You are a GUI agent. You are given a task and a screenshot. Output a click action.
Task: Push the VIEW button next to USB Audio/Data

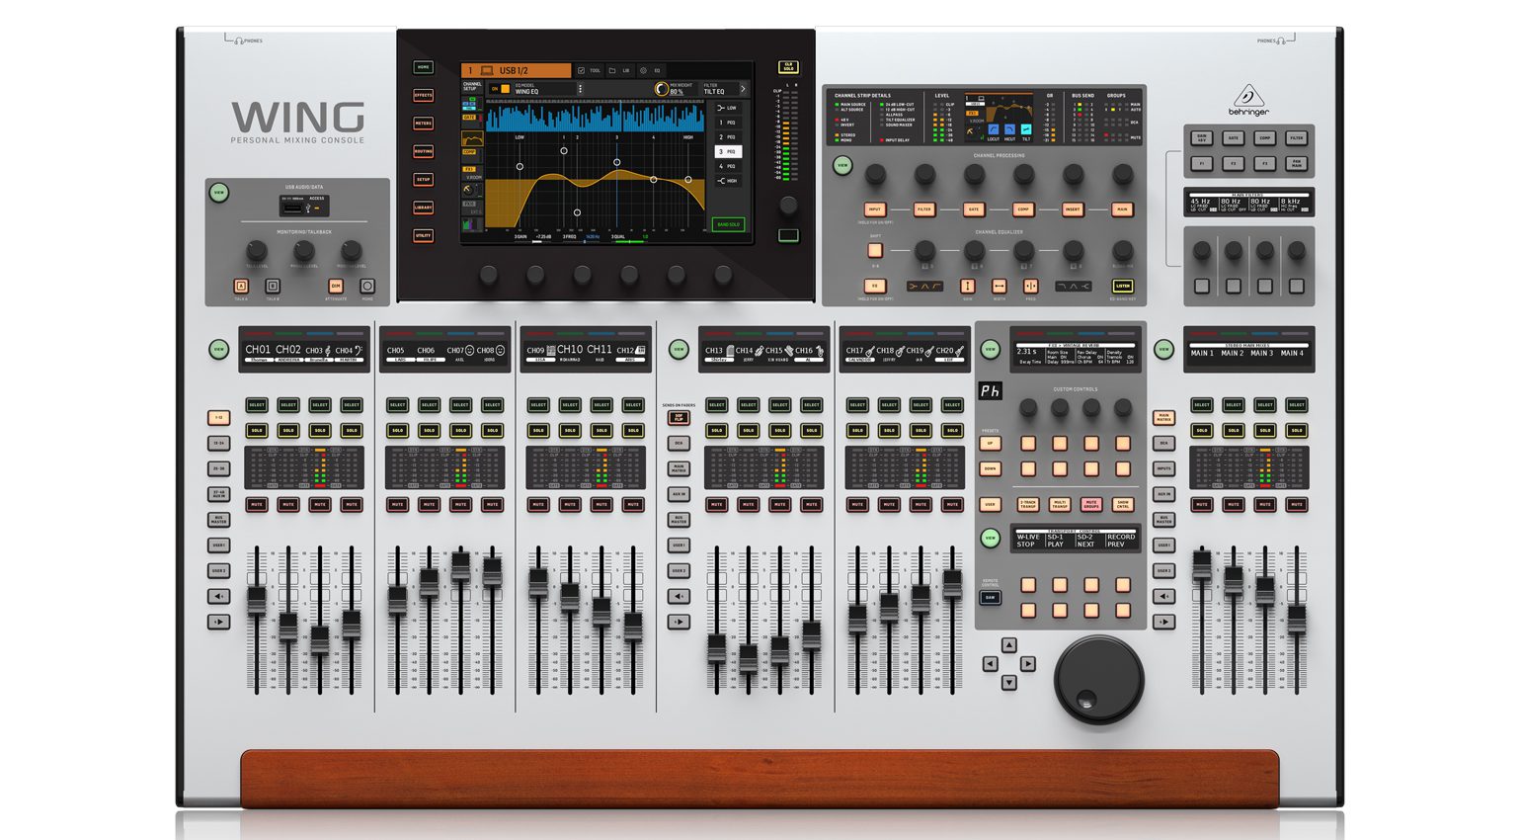(219, 194)
